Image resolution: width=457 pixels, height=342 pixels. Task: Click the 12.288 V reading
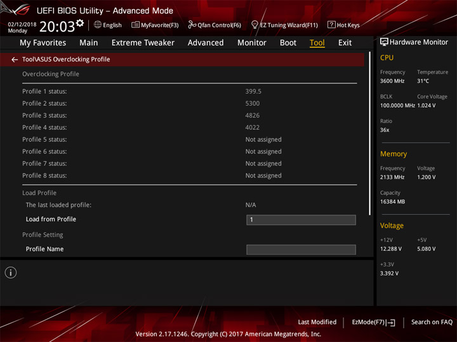tap(391, 249)
